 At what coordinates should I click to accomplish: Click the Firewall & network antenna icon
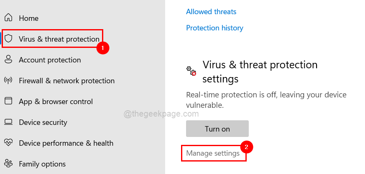pyautogui.click(x=8, y=81)
